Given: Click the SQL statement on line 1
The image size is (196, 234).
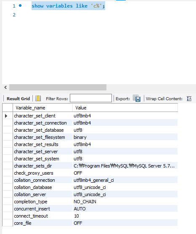Looking at the screenshot, I should [68, 6].
